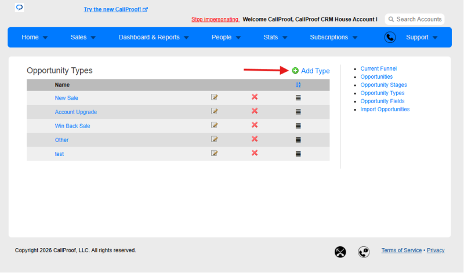464x273 pixels.
Task: Click the Add Type link
Action: 315,71
